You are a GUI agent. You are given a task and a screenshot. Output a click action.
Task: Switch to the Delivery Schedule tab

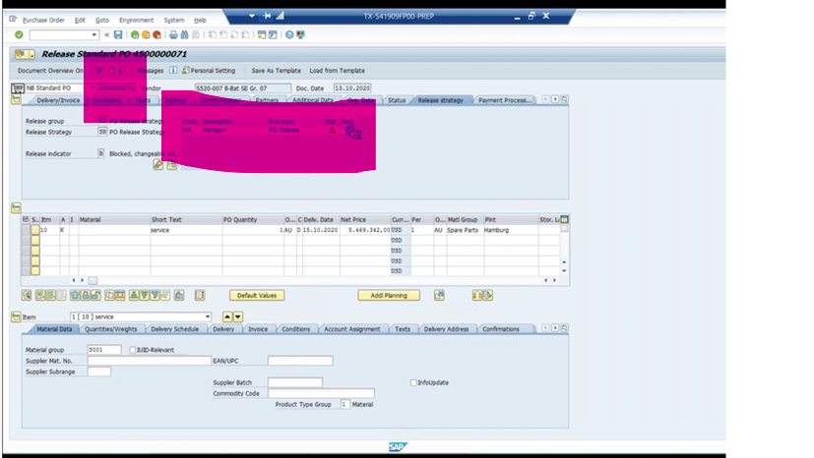175,329
